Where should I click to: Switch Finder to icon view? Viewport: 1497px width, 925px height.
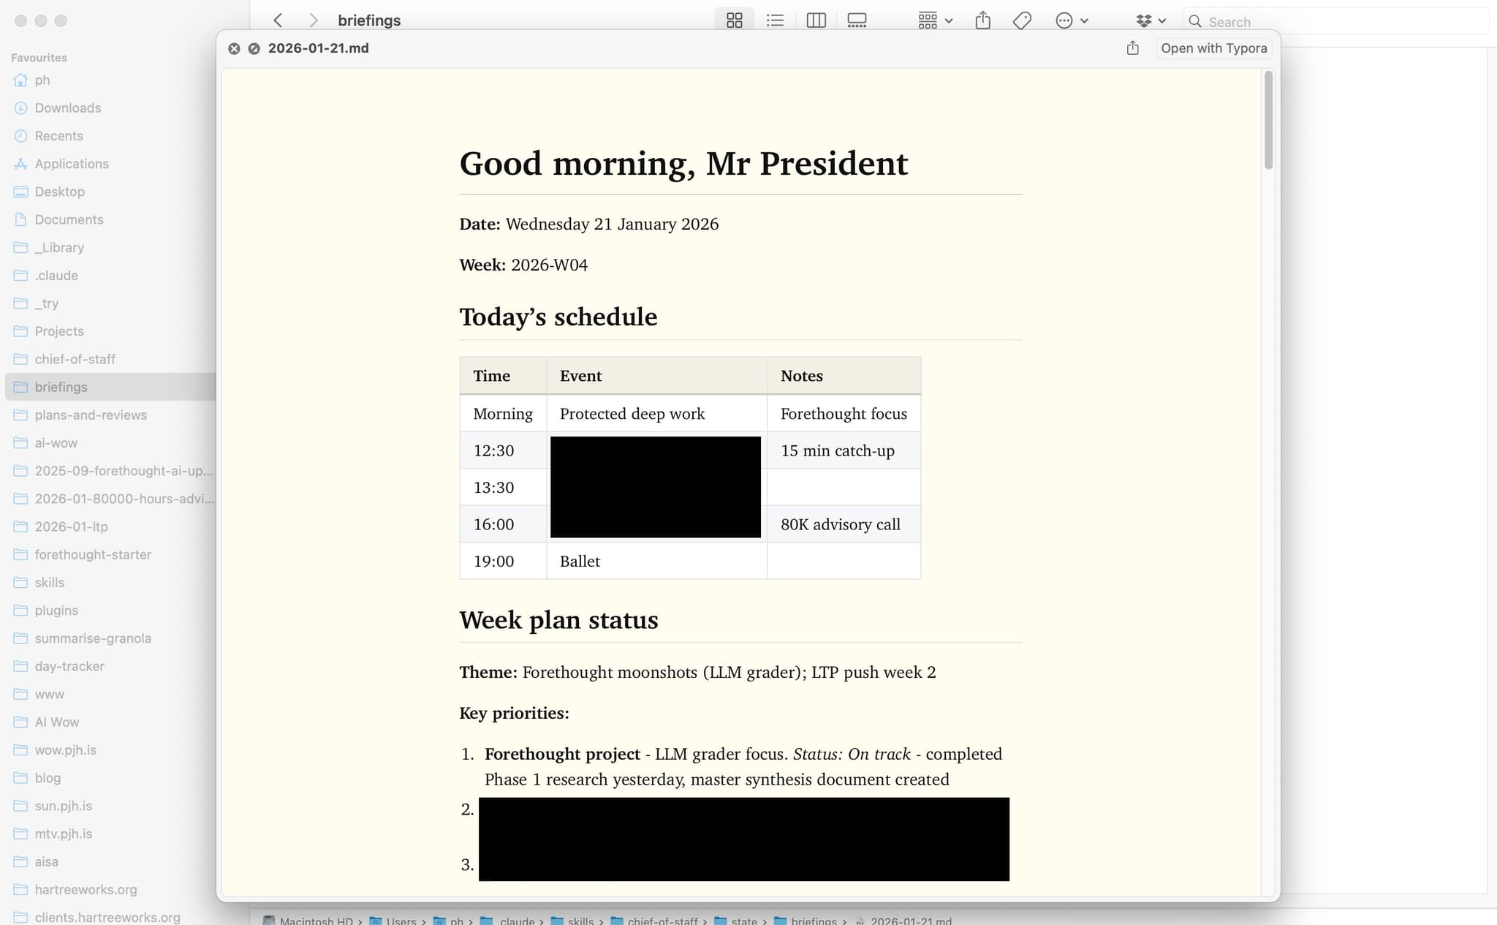[x=734, y=20]
